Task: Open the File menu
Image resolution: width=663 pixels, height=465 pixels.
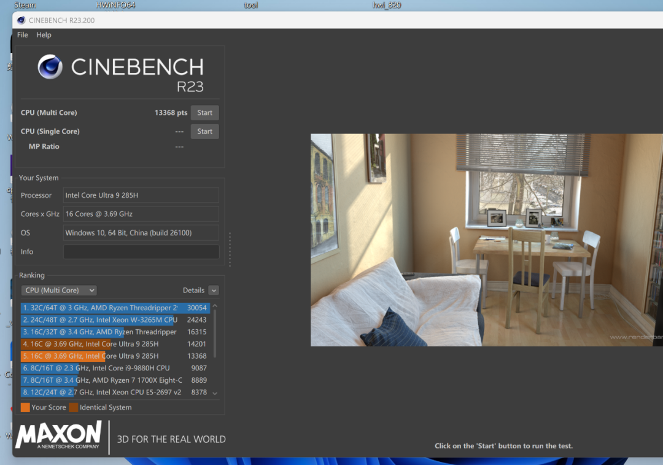Action: [x=23, y=34]
